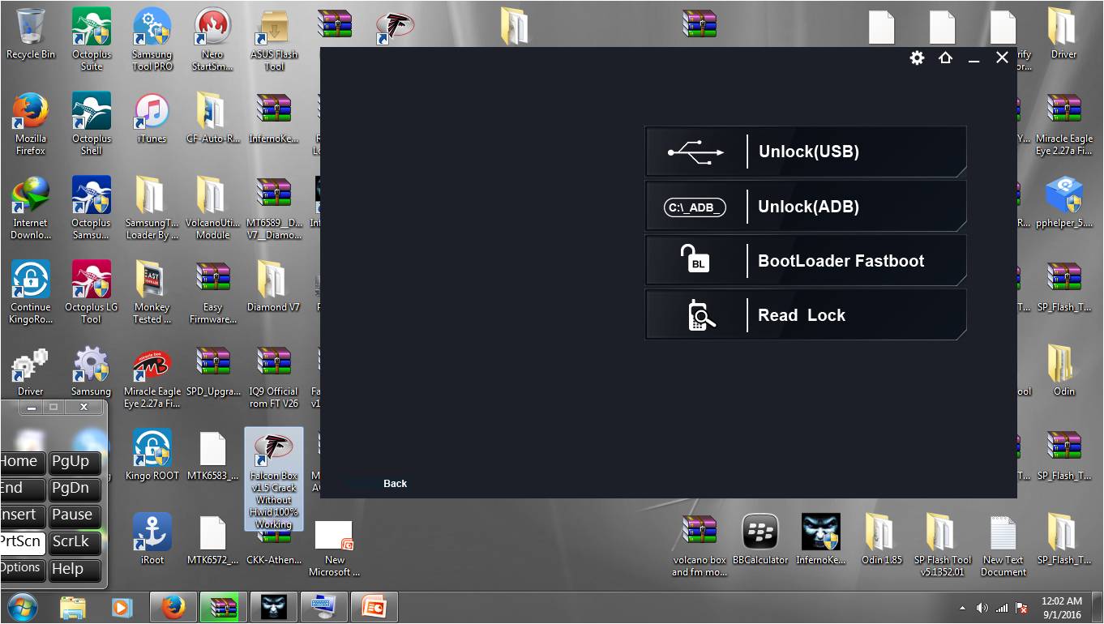Click the Pause key on on-screen keyboard
The height and width of the screenshot is (624, 1104).
click(x=74, y=515)
